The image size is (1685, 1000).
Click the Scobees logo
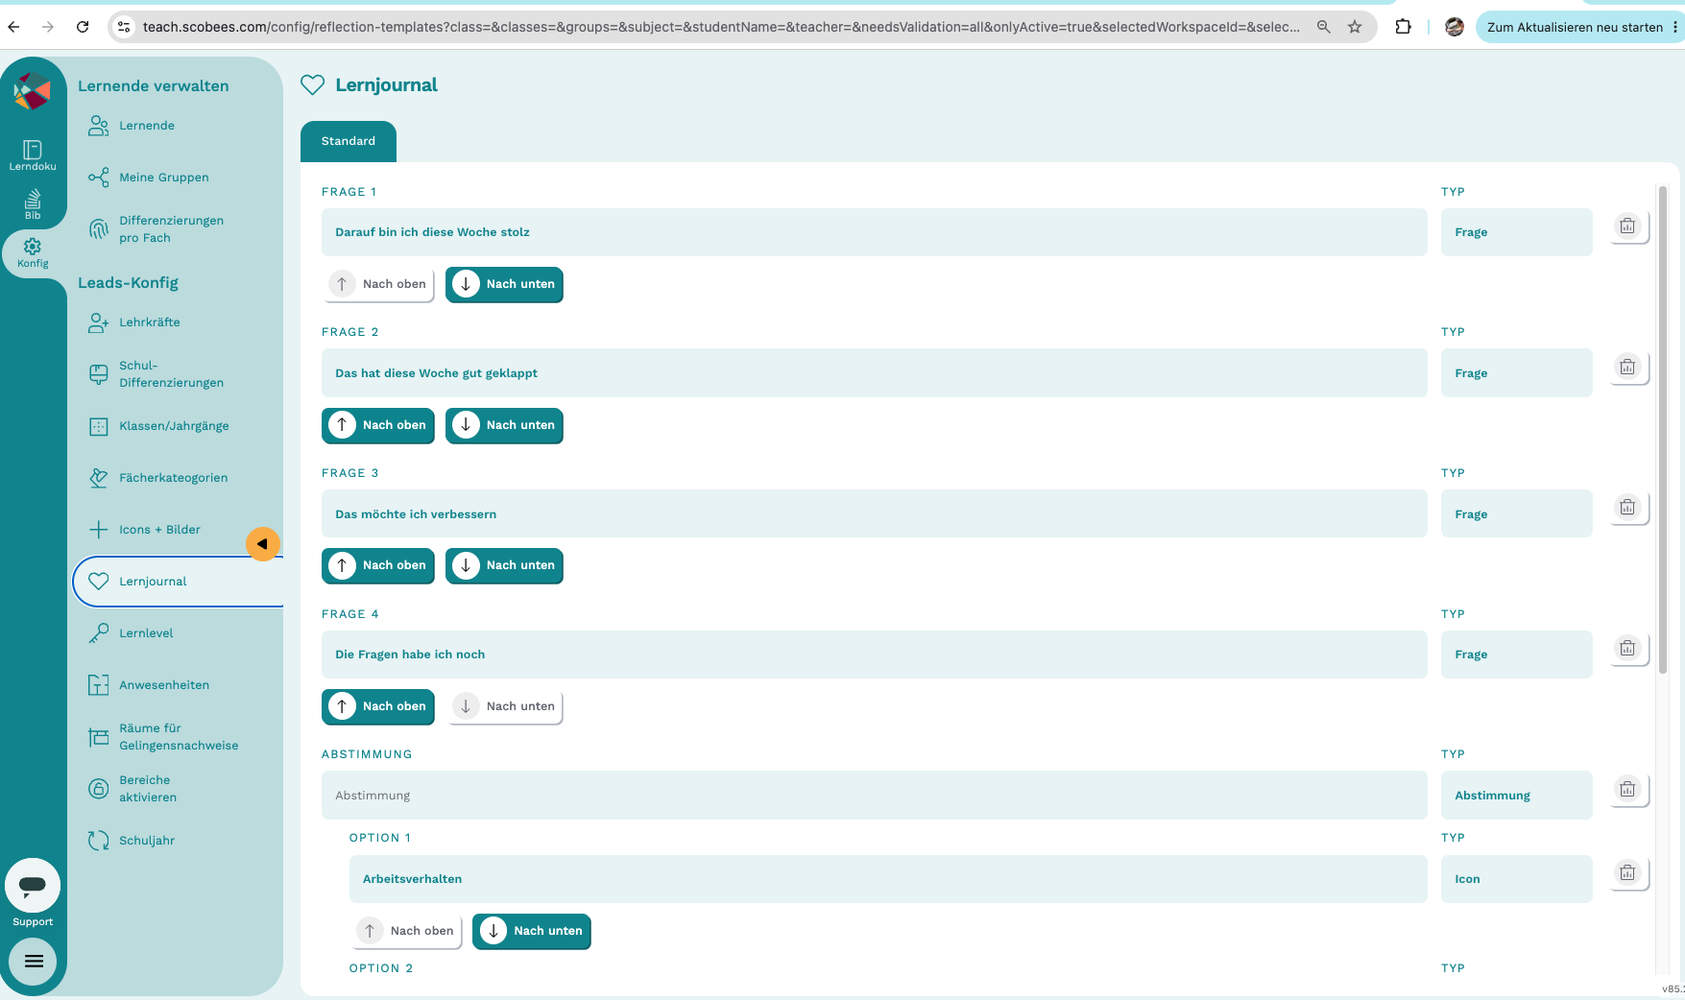32,91
